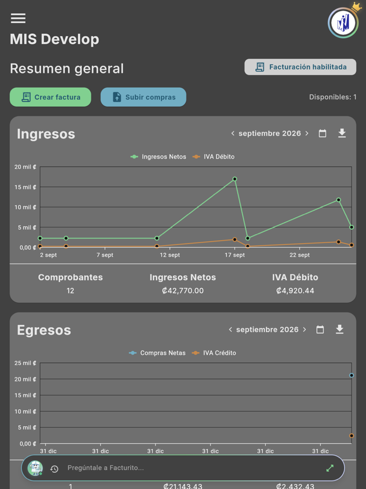Click the Disponibles: 1 text
Viewport: 366px width, 489px height.
[x=333, y=97]
